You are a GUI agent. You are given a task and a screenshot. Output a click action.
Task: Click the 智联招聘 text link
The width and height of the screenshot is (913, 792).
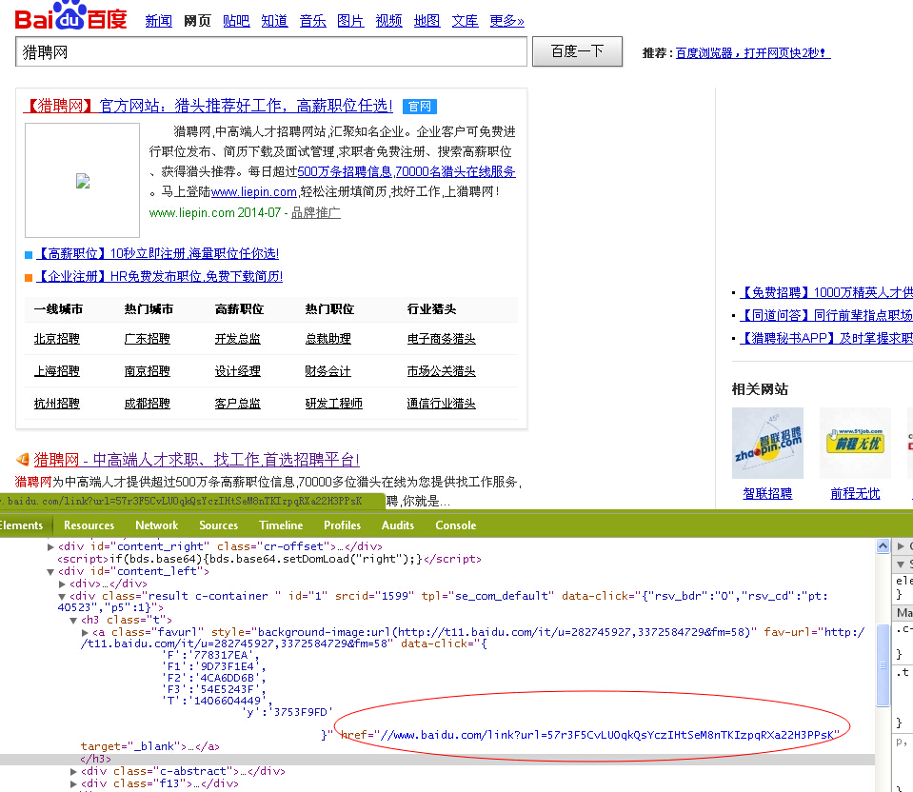click(x=767, y=494)
